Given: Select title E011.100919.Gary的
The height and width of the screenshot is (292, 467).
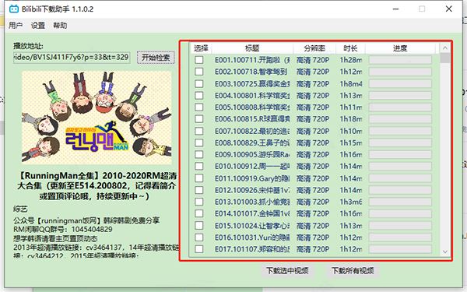Looking at the screenshot, I should coord(252,178).
